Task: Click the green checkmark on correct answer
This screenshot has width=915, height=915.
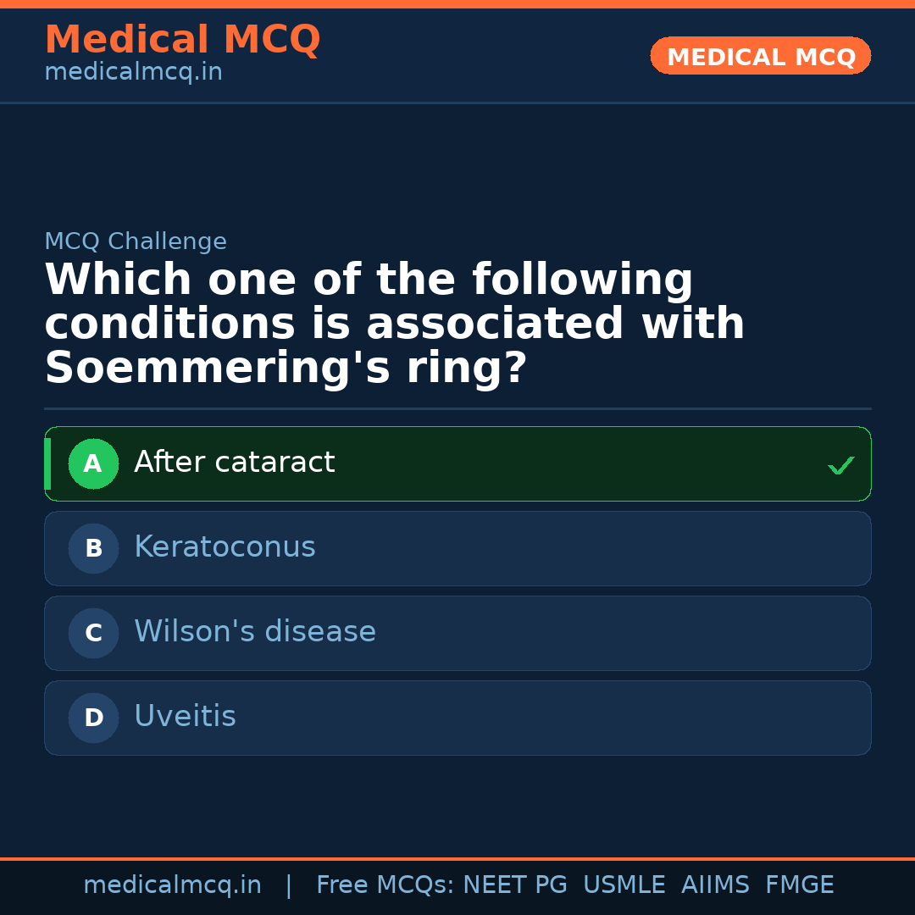Action: click(x=840, y=464)
